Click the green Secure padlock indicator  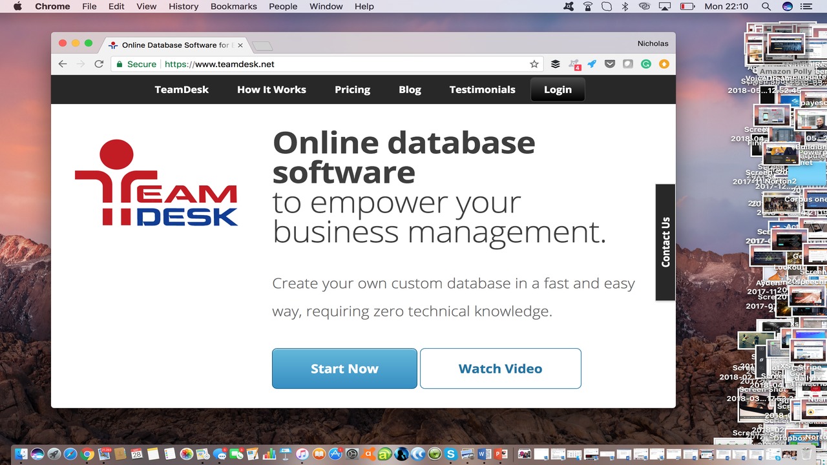click(x=136, y=64)
